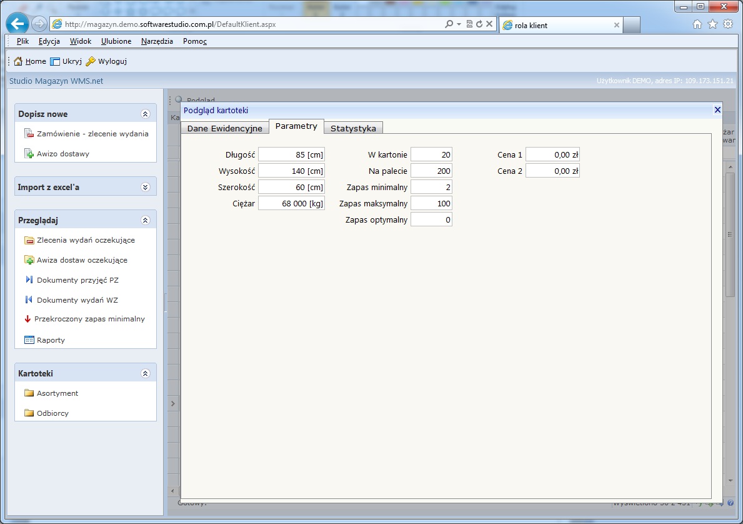Click compatibility view icon in address bar
743x524 pixels.
click(469, 24)
